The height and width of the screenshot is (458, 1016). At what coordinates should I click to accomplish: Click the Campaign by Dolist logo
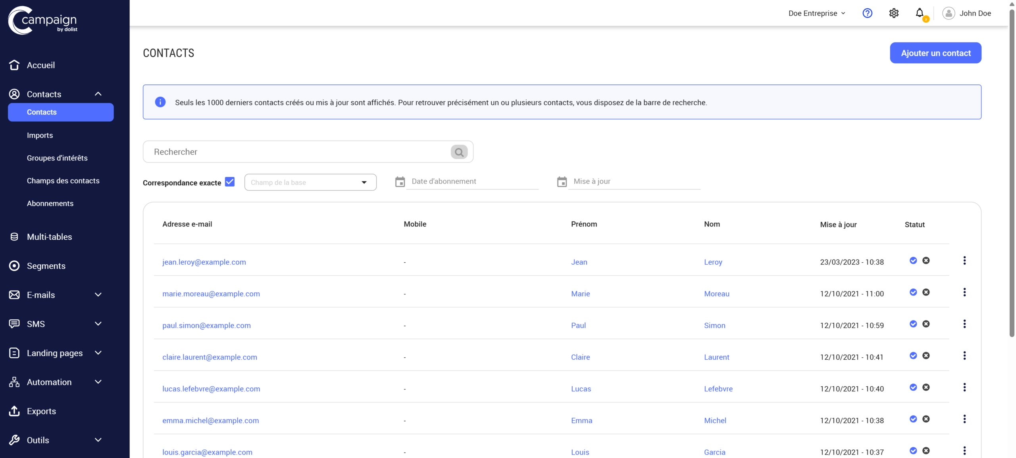tap(43, 20)
